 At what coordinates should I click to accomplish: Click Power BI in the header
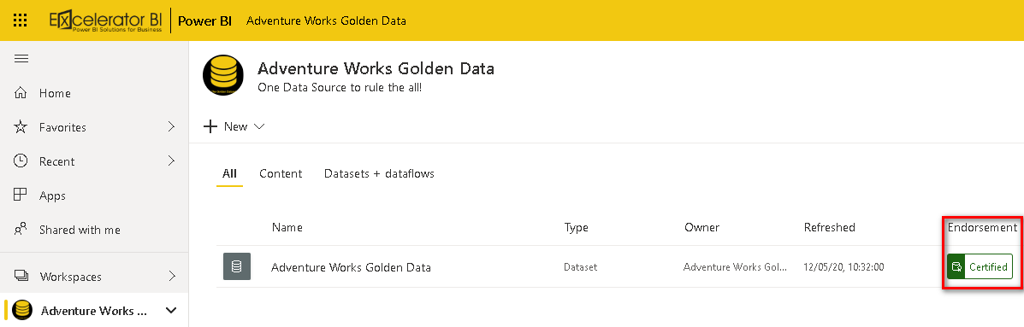[205, 20]
